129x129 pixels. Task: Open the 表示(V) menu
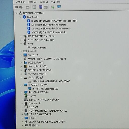pyautogui.click(x=44, y=2)
